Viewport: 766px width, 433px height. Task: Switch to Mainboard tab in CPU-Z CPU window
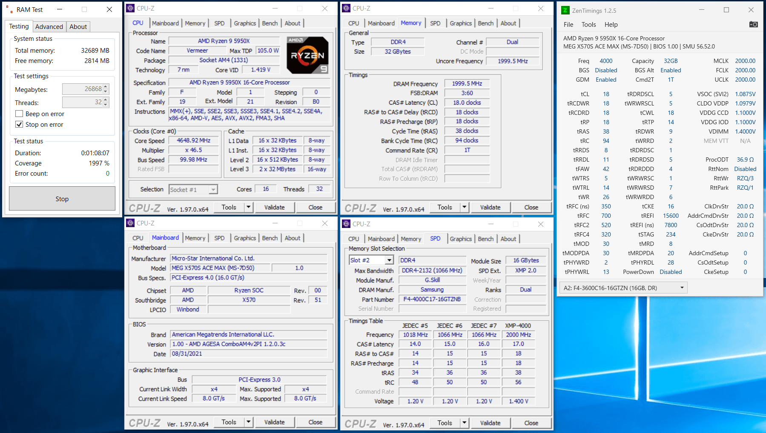165,23
